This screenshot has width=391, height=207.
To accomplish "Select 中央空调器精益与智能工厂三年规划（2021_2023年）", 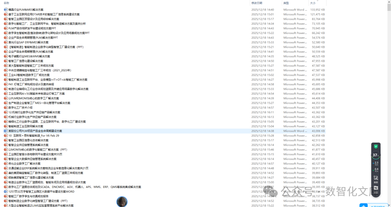I will click(x=40, y=70).
